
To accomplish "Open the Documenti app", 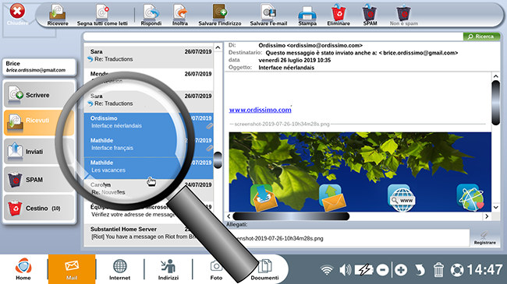I will 264,269.
